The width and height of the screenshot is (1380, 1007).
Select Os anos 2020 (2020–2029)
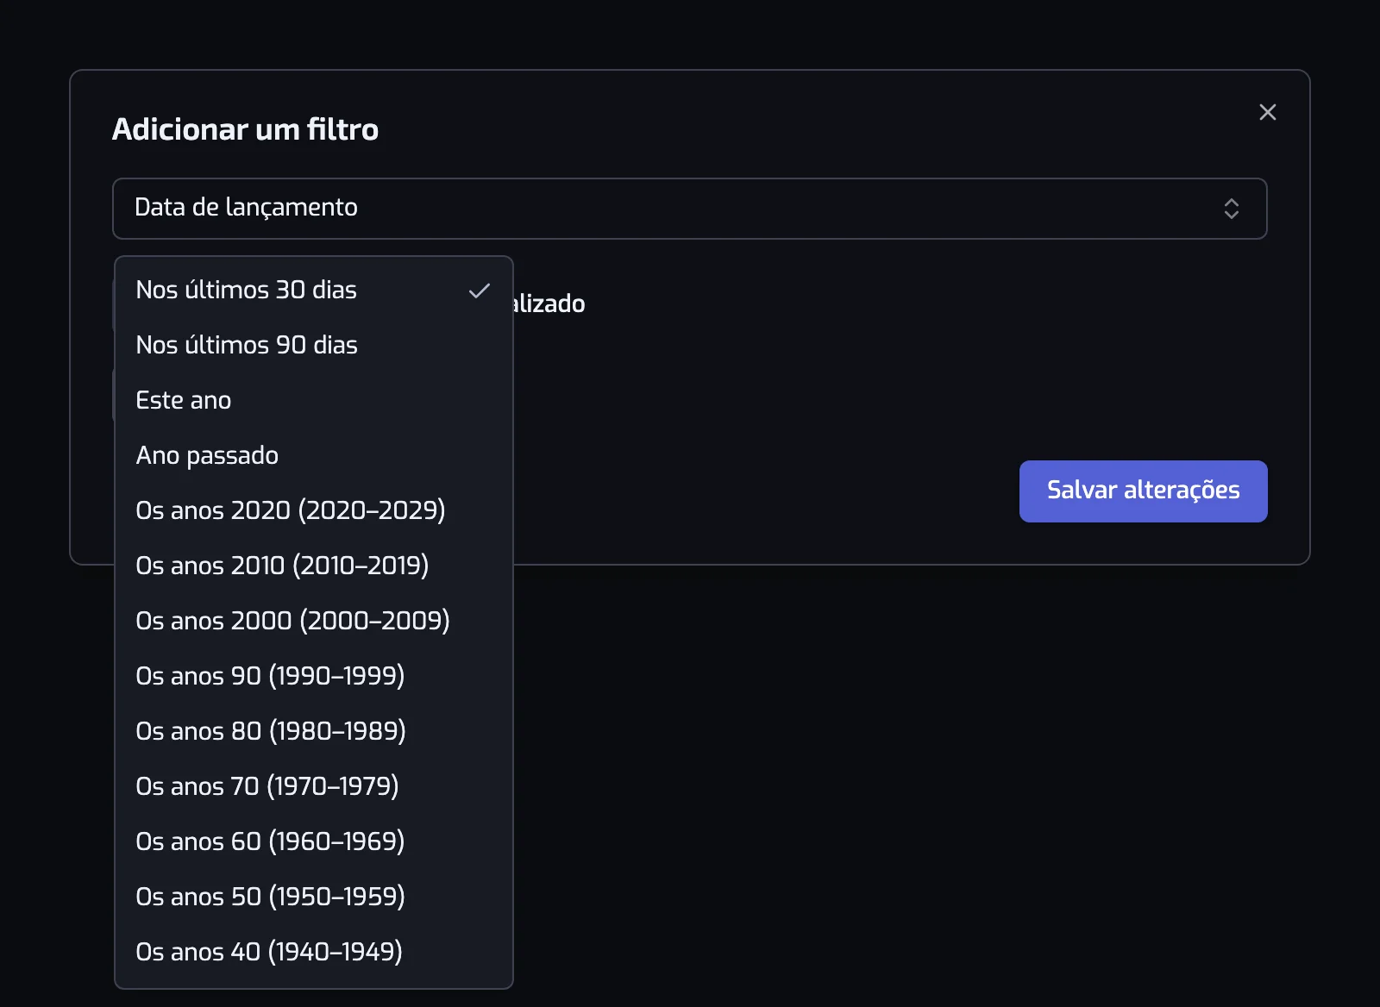click(x=314, y=511)
